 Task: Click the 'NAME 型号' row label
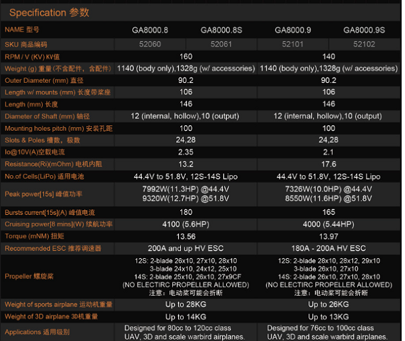[22, 30]
